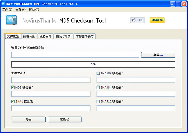
Task: Click the SHA384 hash output field
Action: click(x=136, y=94)
